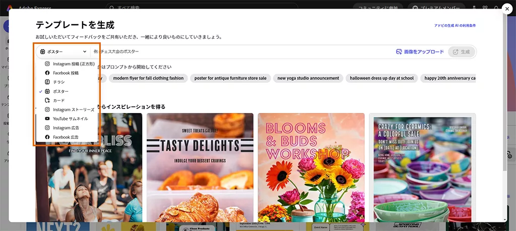
Task: Open the アドビの生成 AI の利用条件 link
Action: [x=455, y=25]
